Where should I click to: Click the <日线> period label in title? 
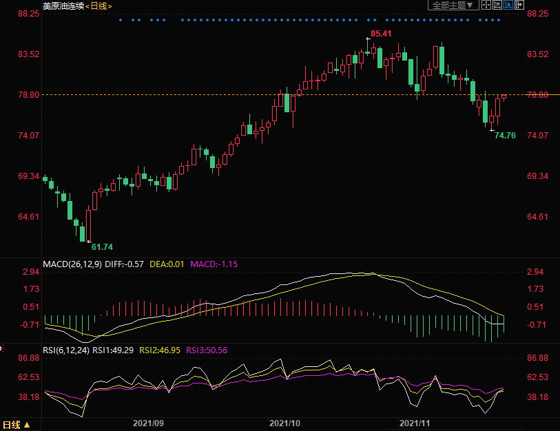98,6
